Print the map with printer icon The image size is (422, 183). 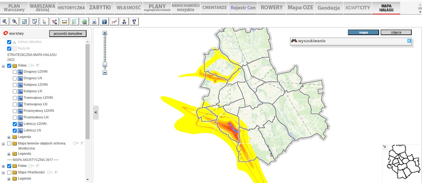point(94,21)
